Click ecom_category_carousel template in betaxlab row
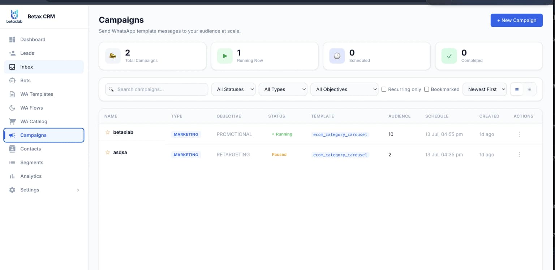Screen dimensions: 555x270 coord(340,134)
